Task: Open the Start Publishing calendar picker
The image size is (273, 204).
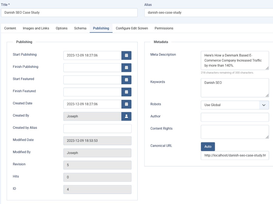Action: (x=126, y=55)
